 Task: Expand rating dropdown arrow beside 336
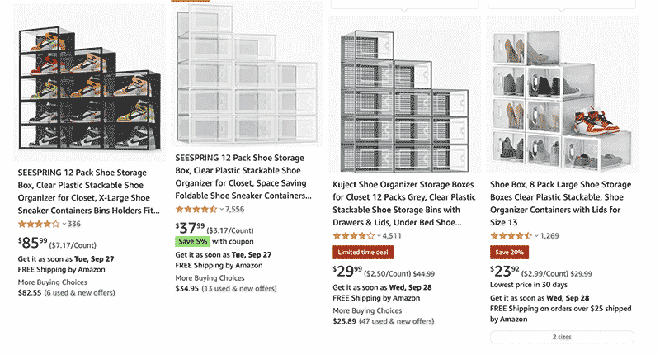[64, 224]
